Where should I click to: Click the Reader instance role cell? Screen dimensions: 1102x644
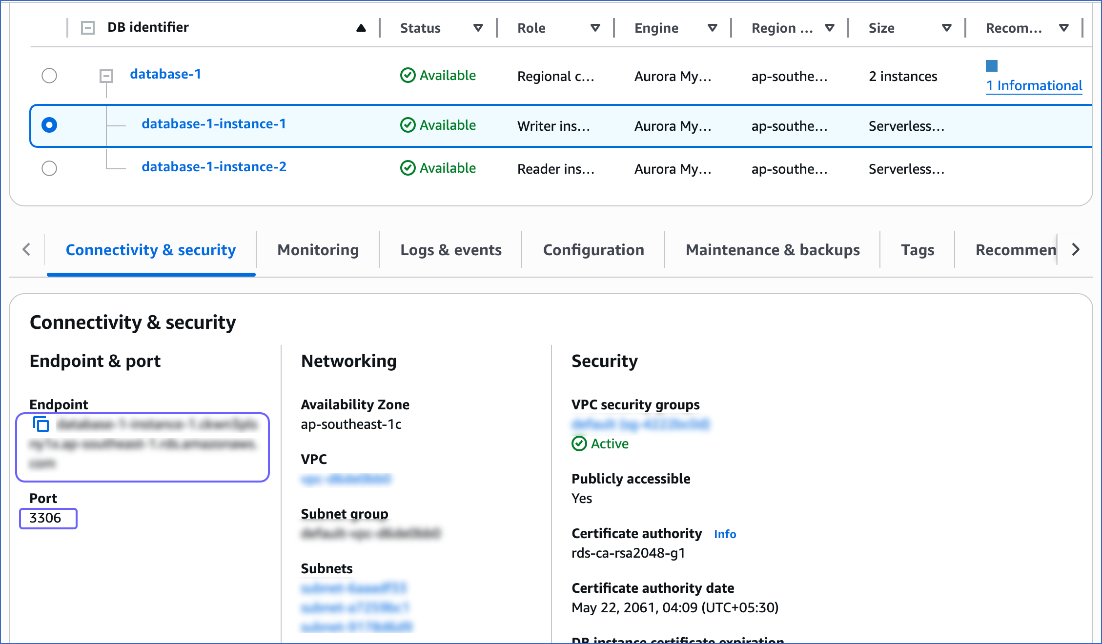coord(555,169)
